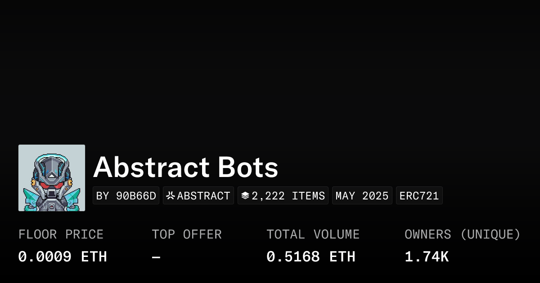The image size is (540, 283).
Task: Click the TOTAL VOLUME label
Action: (x=313, y=234)
